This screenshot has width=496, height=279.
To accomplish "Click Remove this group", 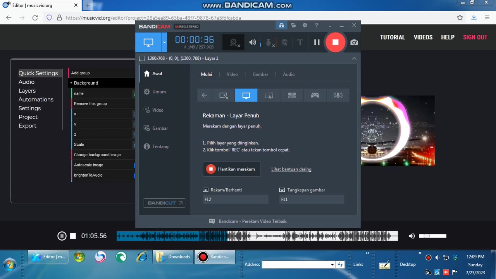I will (x=103, y=103).
